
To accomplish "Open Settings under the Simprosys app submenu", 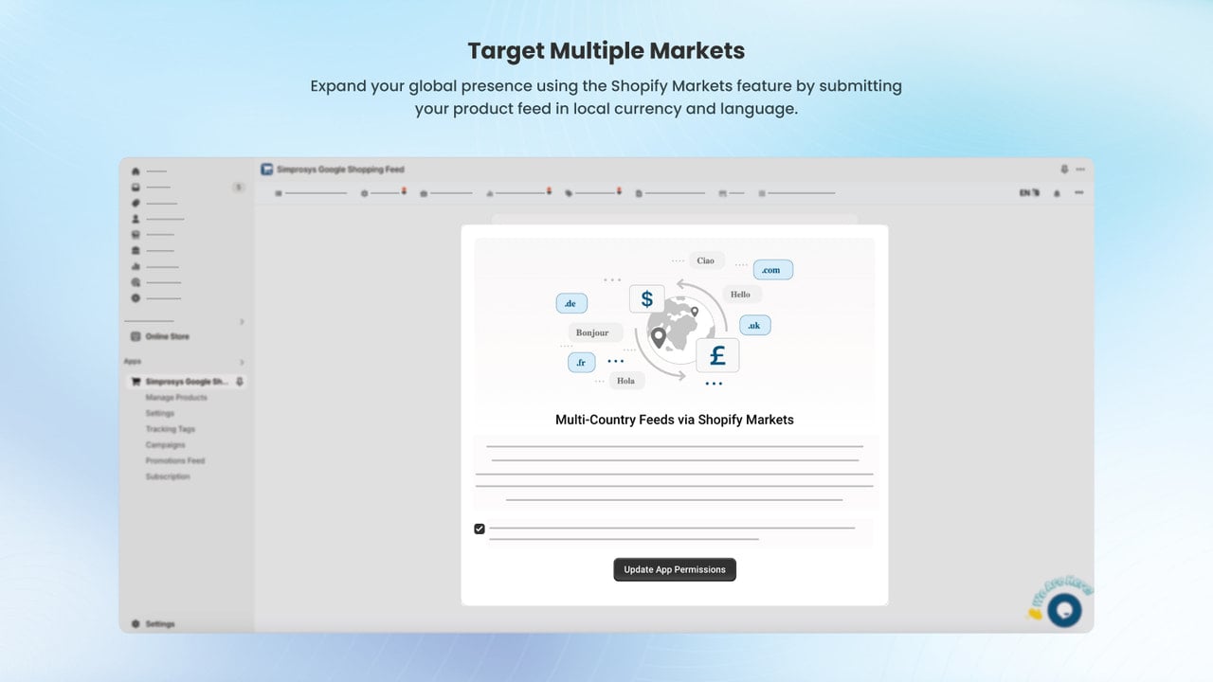I will pos(160,413).
